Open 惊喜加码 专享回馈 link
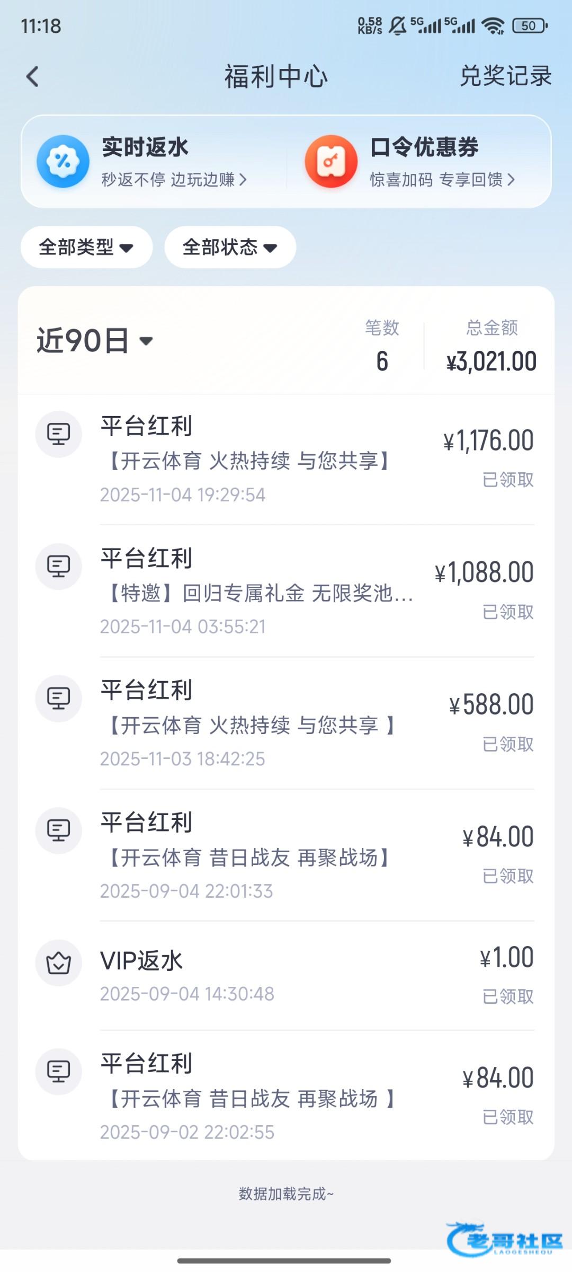 [442, 180]
